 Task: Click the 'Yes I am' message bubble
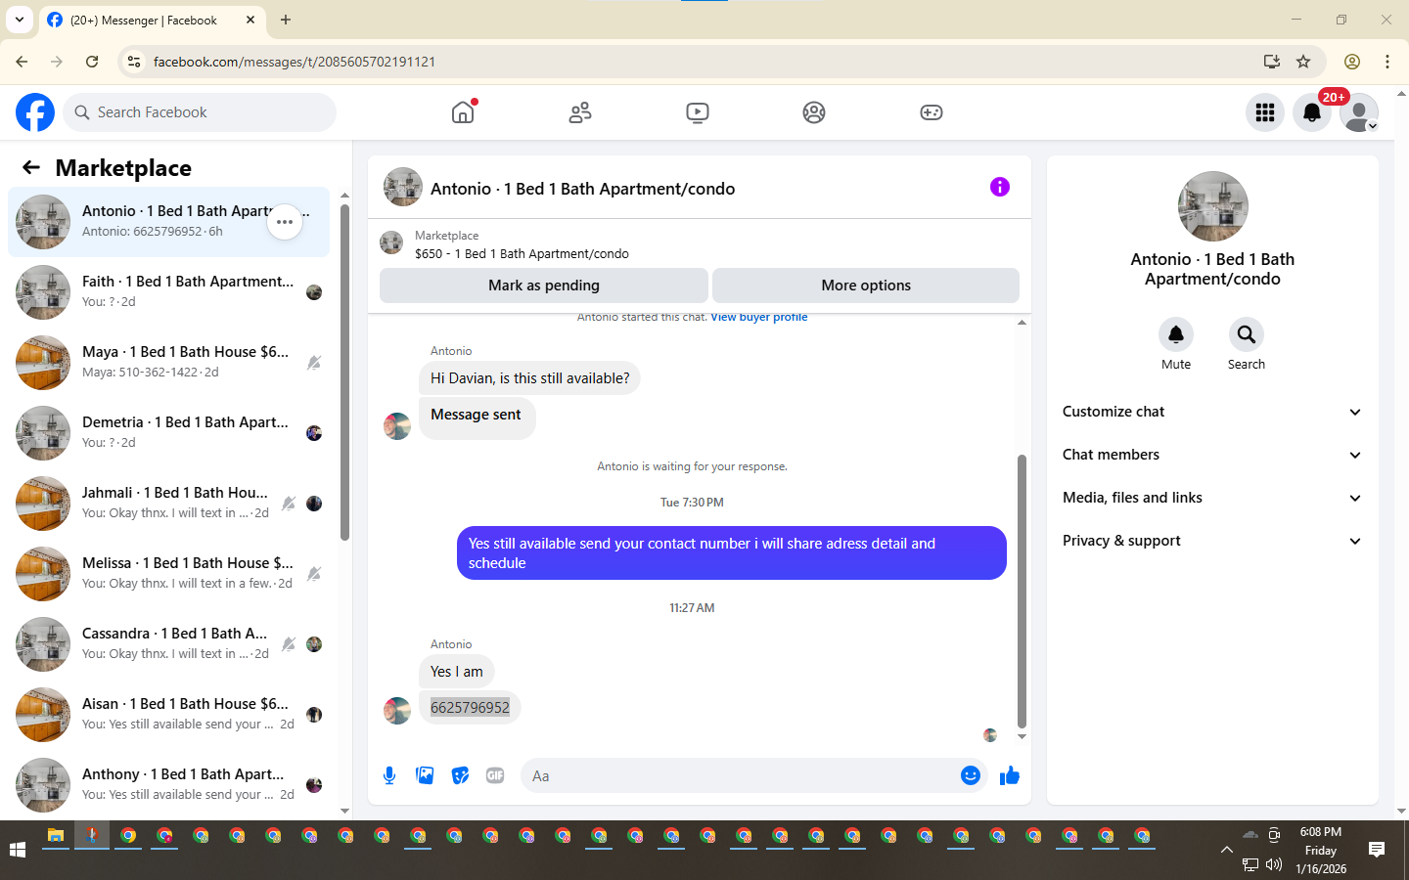coord(457,672)
